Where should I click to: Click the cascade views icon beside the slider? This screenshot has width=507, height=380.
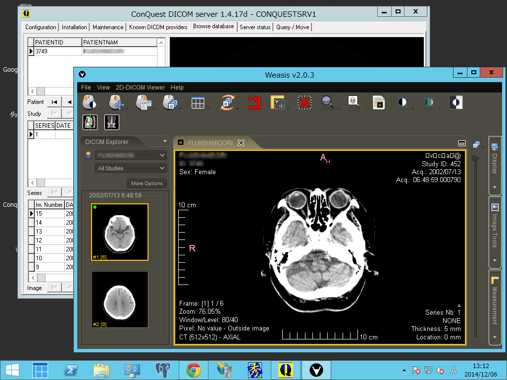pos(476,145)
